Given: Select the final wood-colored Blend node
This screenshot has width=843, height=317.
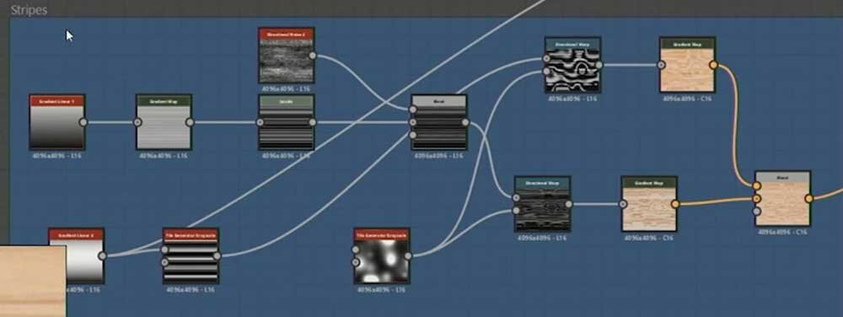Looking at the screenshot, I should [782, 199].
